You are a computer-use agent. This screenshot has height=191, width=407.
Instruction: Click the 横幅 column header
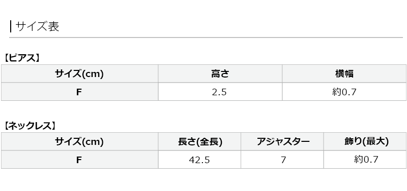click(x=344, y=73)
